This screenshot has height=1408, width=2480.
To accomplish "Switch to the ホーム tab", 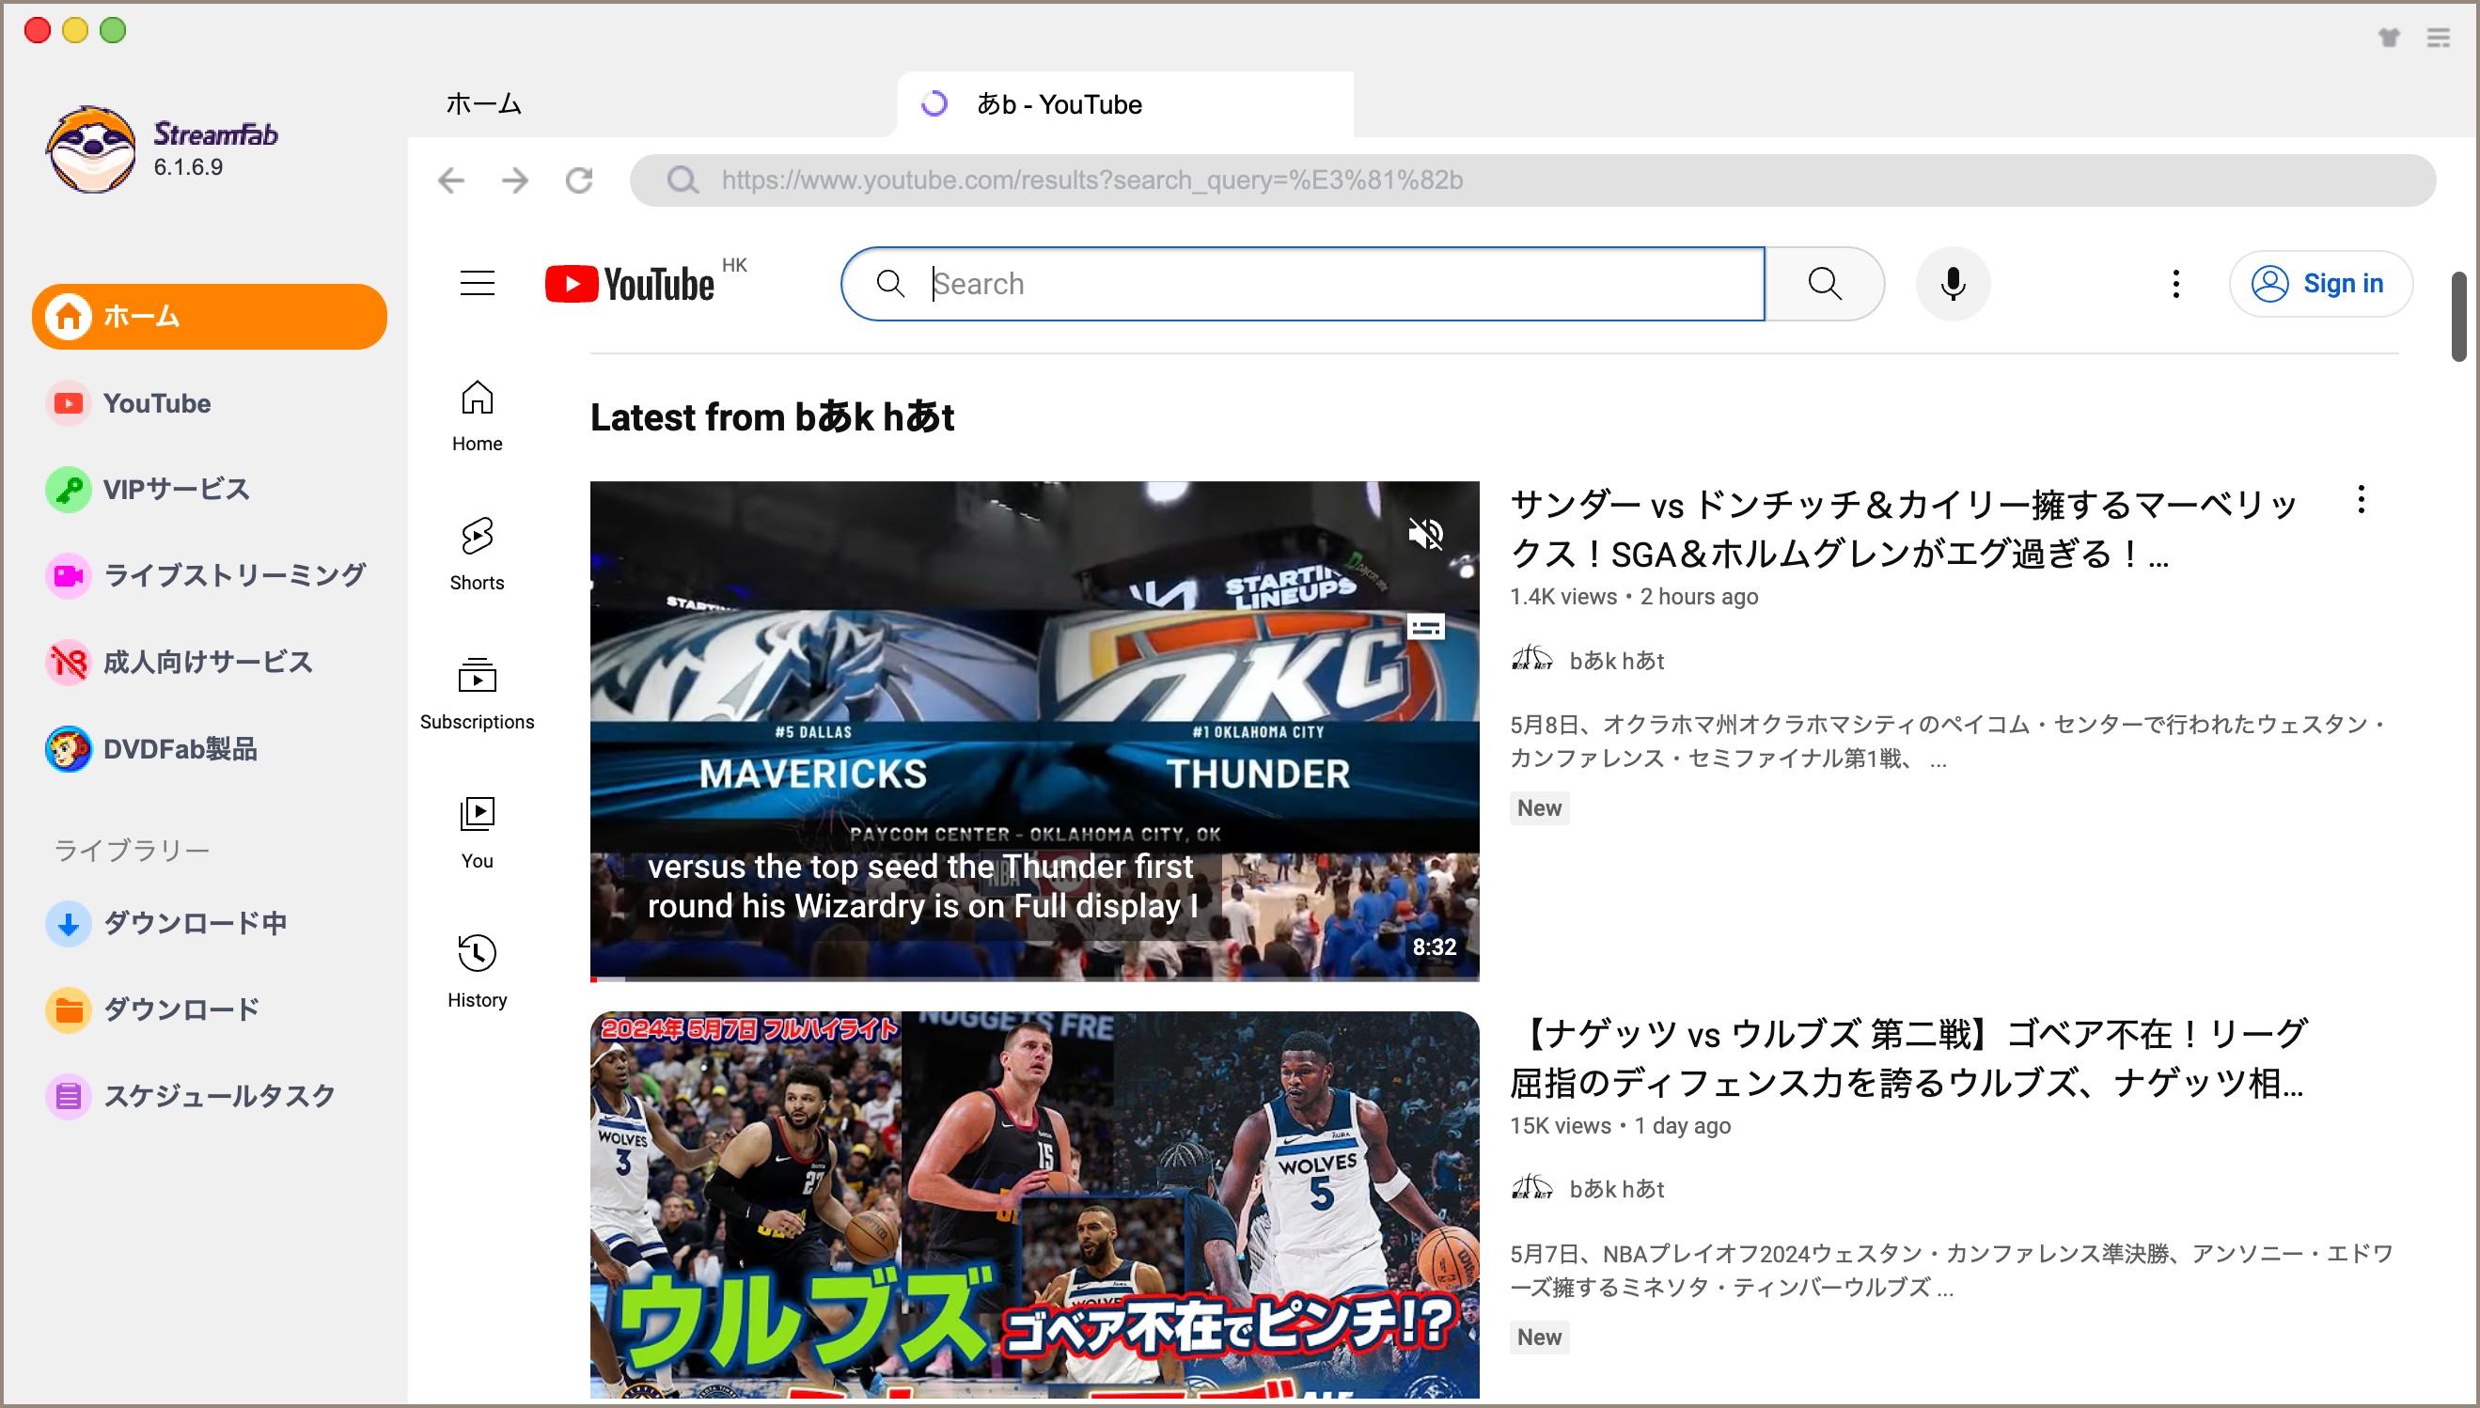I will click(x=483, y=103).
